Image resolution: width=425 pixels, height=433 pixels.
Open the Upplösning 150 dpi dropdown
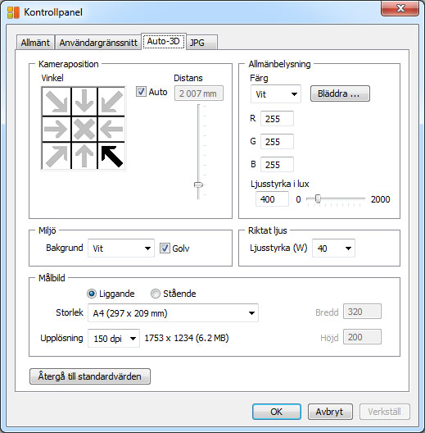(x=114, y=338)
